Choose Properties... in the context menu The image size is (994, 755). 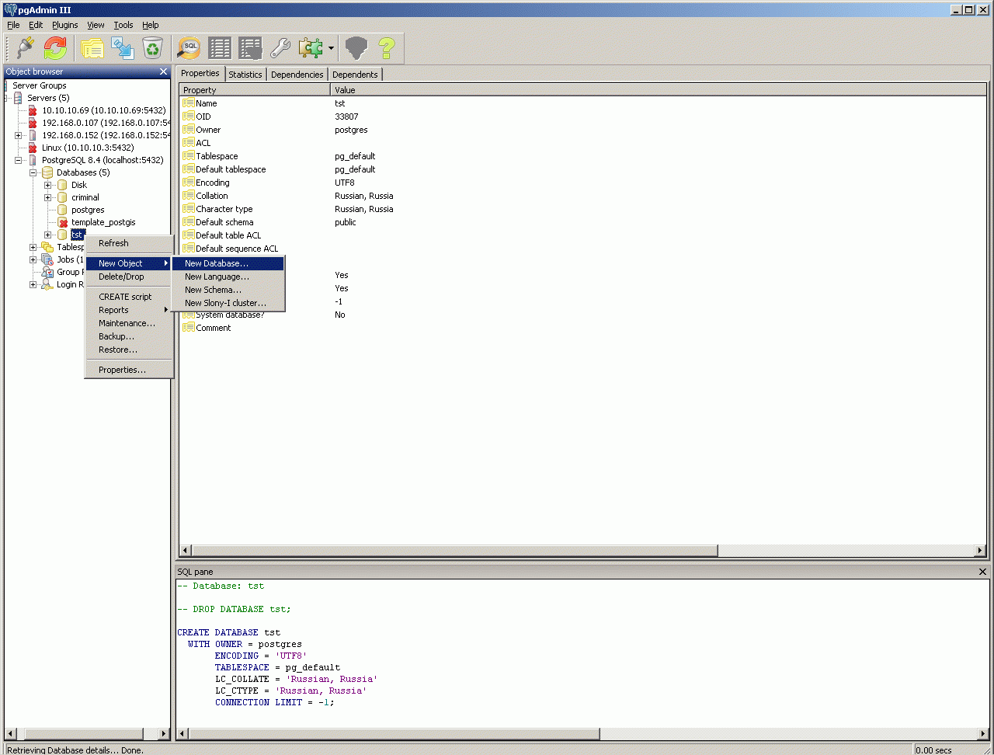coord(129,370)
